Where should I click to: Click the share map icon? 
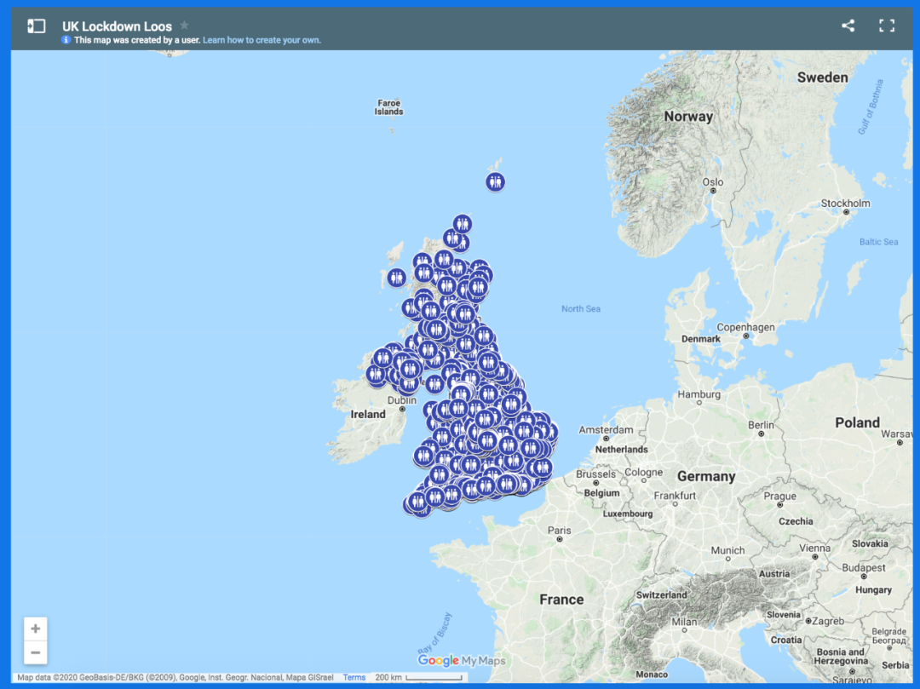coord(848,26)
